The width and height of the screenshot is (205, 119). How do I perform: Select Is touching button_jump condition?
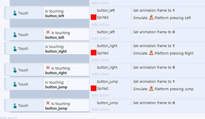pyautogui.click(x=56, y=85)
